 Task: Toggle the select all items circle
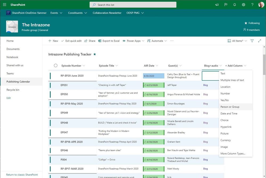[56, 65]
